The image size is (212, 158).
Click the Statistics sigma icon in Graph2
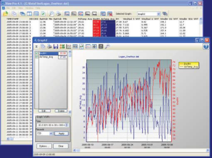click(36, 46)
